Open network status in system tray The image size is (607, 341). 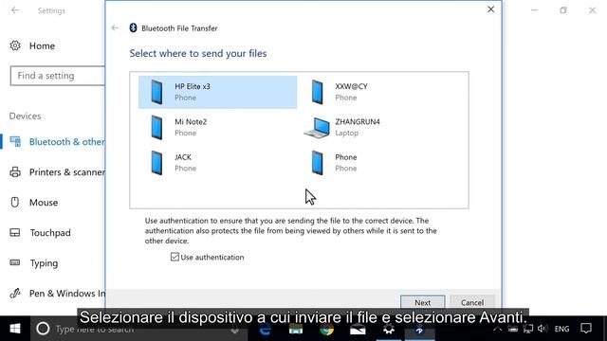527,329
